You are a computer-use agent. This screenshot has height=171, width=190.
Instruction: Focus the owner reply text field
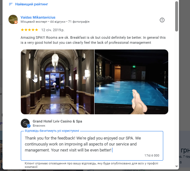pyautogui.click(x=92, y=146)
